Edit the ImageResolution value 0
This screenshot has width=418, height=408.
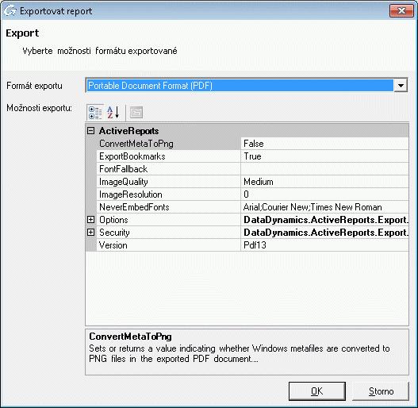point(324,194)
